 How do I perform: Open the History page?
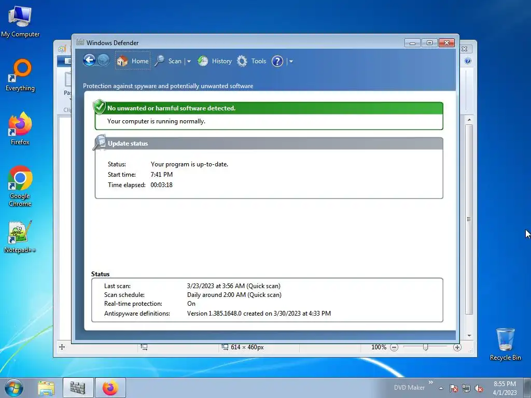[215, 61]
